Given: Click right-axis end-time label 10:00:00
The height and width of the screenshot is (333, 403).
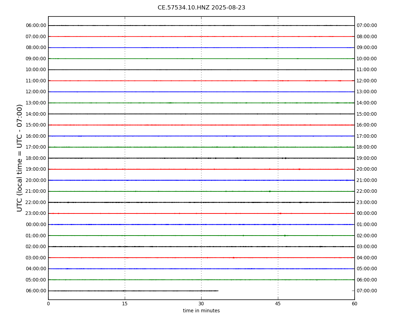Looking at the screenshot, I should [x=367, y=59].
